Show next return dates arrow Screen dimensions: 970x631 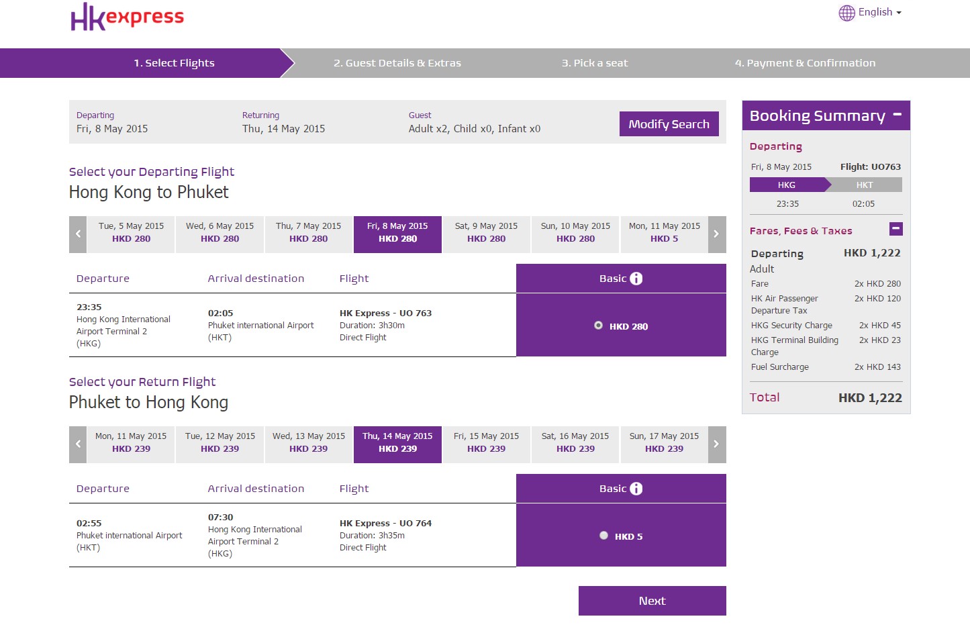click(x=717, y=444)
